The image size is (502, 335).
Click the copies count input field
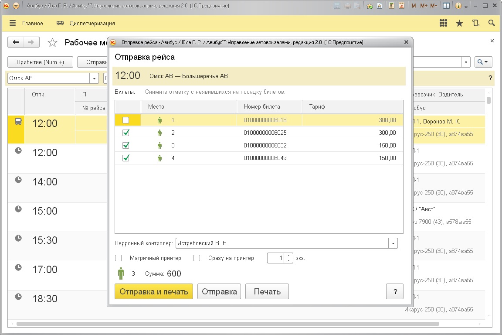[275, 258]
